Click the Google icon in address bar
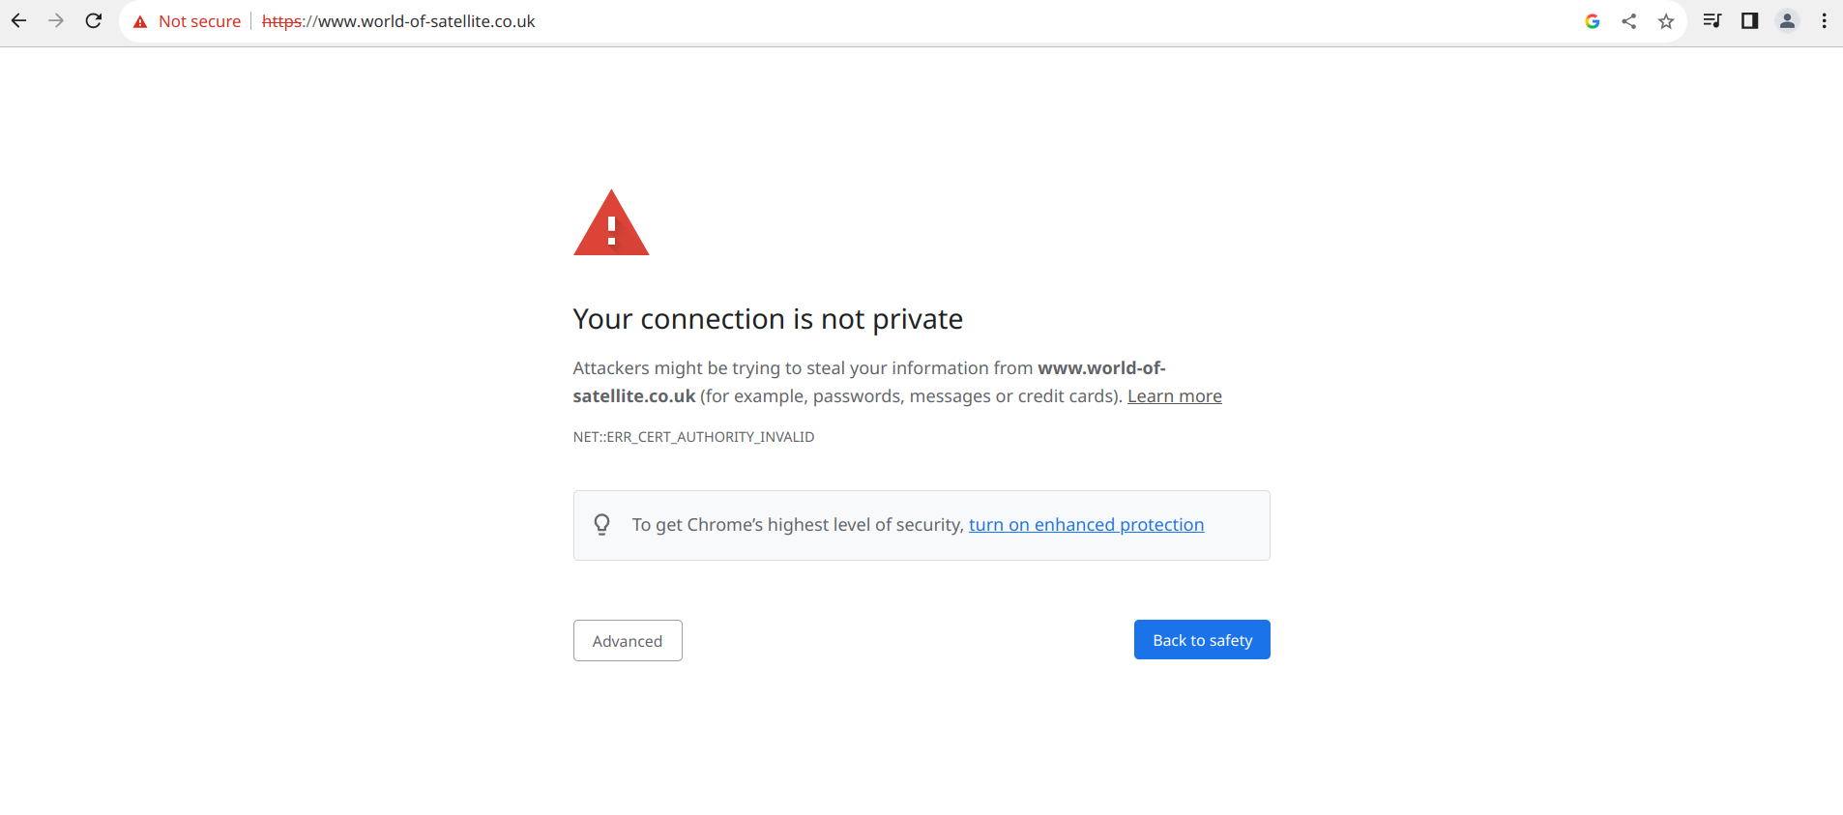The height and width of the screenshot is (815, 1843). 1592,21
